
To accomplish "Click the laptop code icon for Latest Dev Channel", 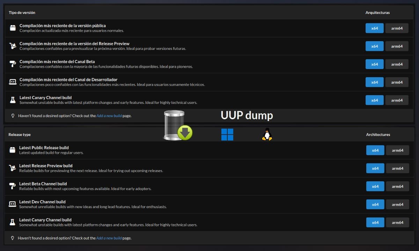I will point(12,204).
